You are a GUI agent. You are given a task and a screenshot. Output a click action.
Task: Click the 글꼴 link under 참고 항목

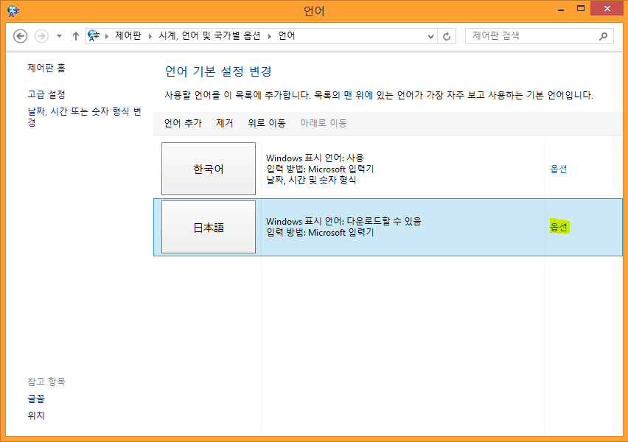[36, 399]
